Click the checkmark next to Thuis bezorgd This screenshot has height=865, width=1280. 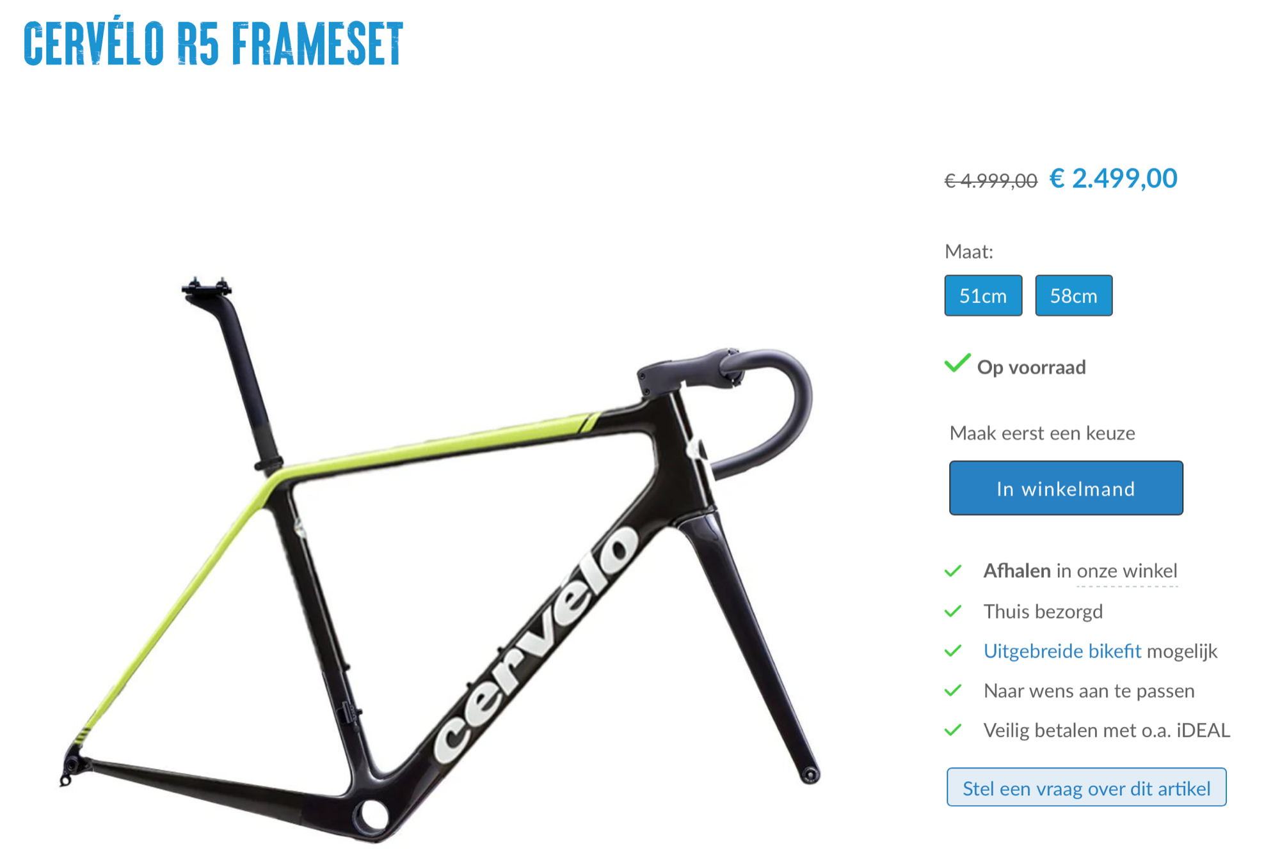pos(953,611)
